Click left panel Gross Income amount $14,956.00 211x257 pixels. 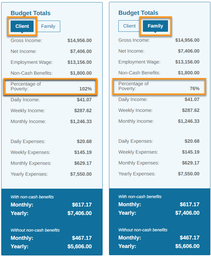80,41
